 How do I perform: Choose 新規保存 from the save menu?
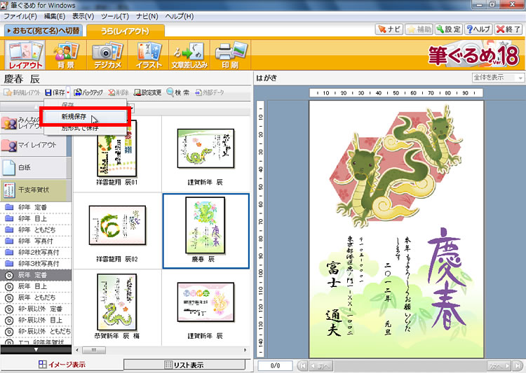[x=85, y=117]
